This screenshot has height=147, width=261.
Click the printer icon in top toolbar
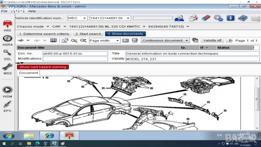[193, 18]
